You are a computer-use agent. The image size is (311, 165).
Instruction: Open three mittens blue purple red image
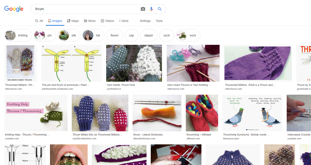click(x=100, y=113)
